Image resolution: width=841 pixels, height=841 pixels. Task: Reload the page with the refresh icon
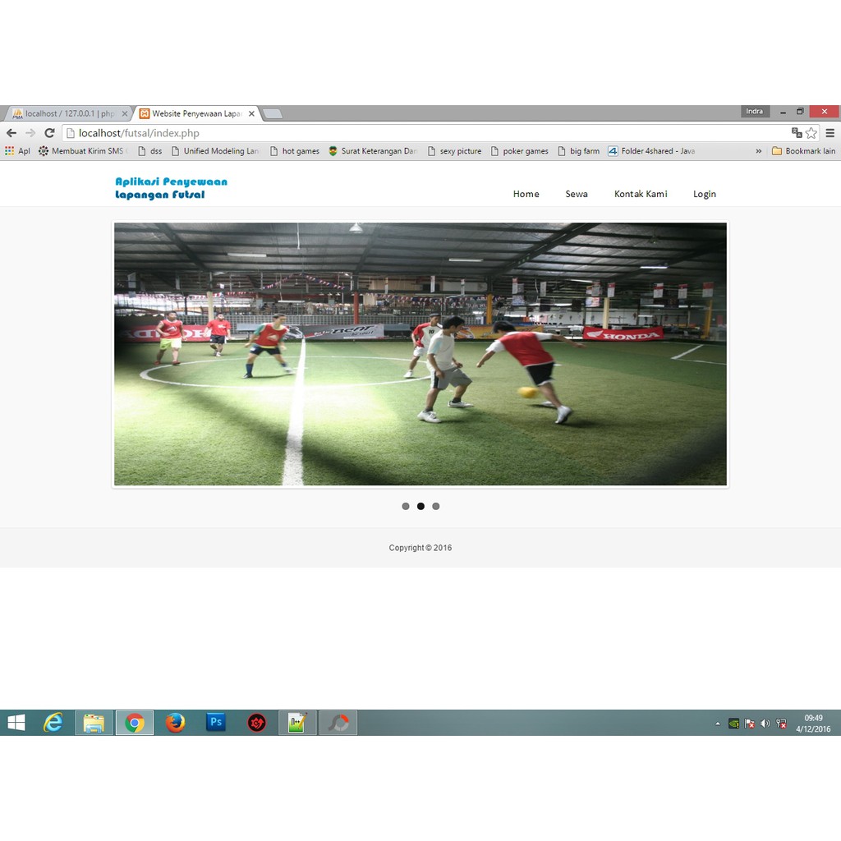click(x=49, y=132)
